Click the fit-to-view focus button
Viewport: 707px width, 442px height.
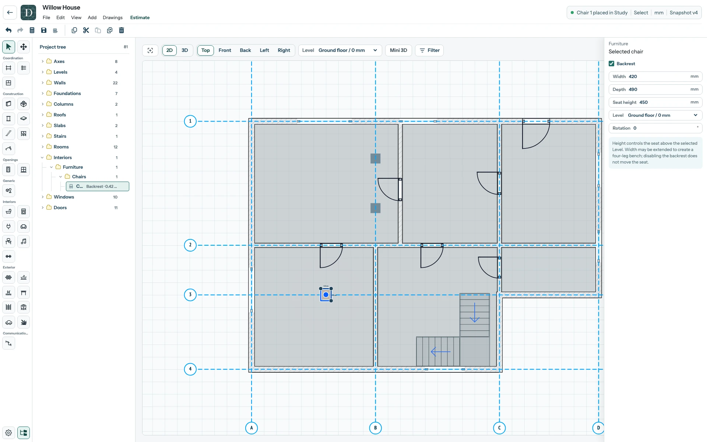pyautogui.click(x=150, y=50)
